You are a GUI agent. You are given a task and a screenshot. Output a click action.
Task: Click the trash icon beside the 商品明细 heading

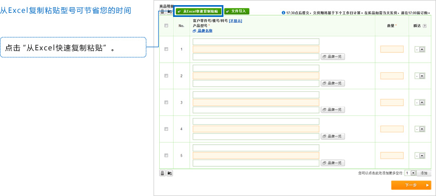pyautogui.click(x=162, y=11)
